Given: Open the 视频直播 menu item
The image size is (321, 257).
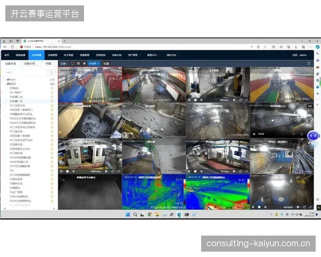Looking at the screenshot, I should 20,55.
